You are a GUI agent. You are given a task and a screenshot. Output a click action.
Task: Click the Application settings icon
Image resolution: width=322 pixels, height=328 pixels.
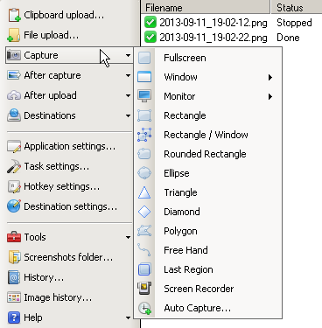coord(14,146)
